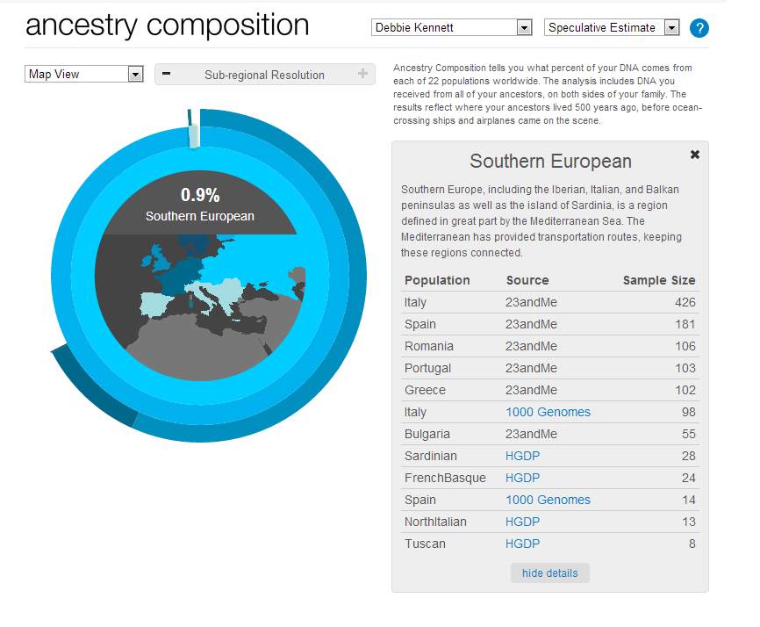Open the HGDP link for Tuscan population
Screen dimensions: 760x627
[521, 544]
